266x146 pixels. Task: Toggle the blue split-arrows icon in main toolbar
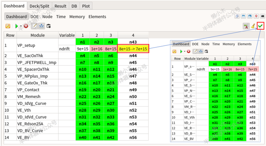pos(41,26)
